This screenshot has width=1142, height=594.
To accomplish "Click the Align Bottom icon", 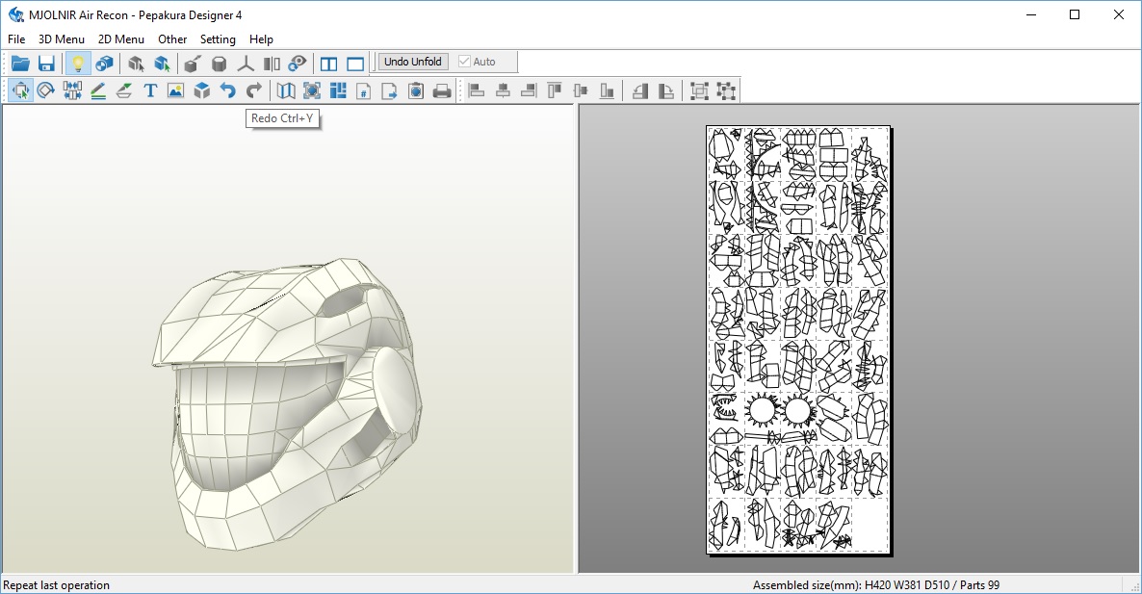I will pyautogui.click(x=607, y=90).
